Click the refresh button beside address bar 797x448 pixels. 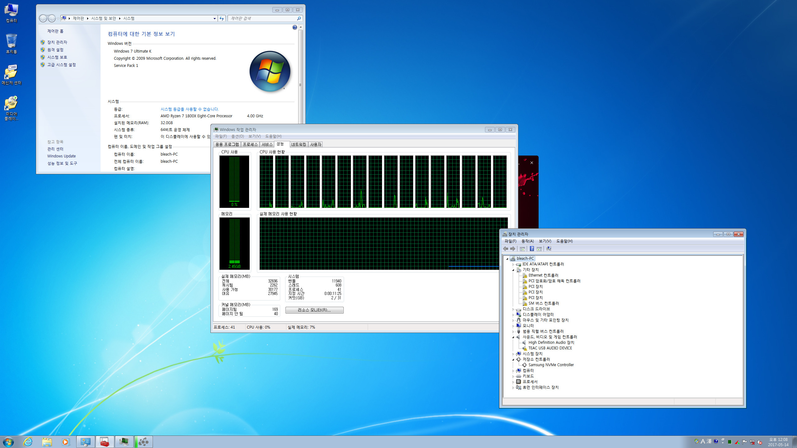pyautogui.click(x=222, y=18)
